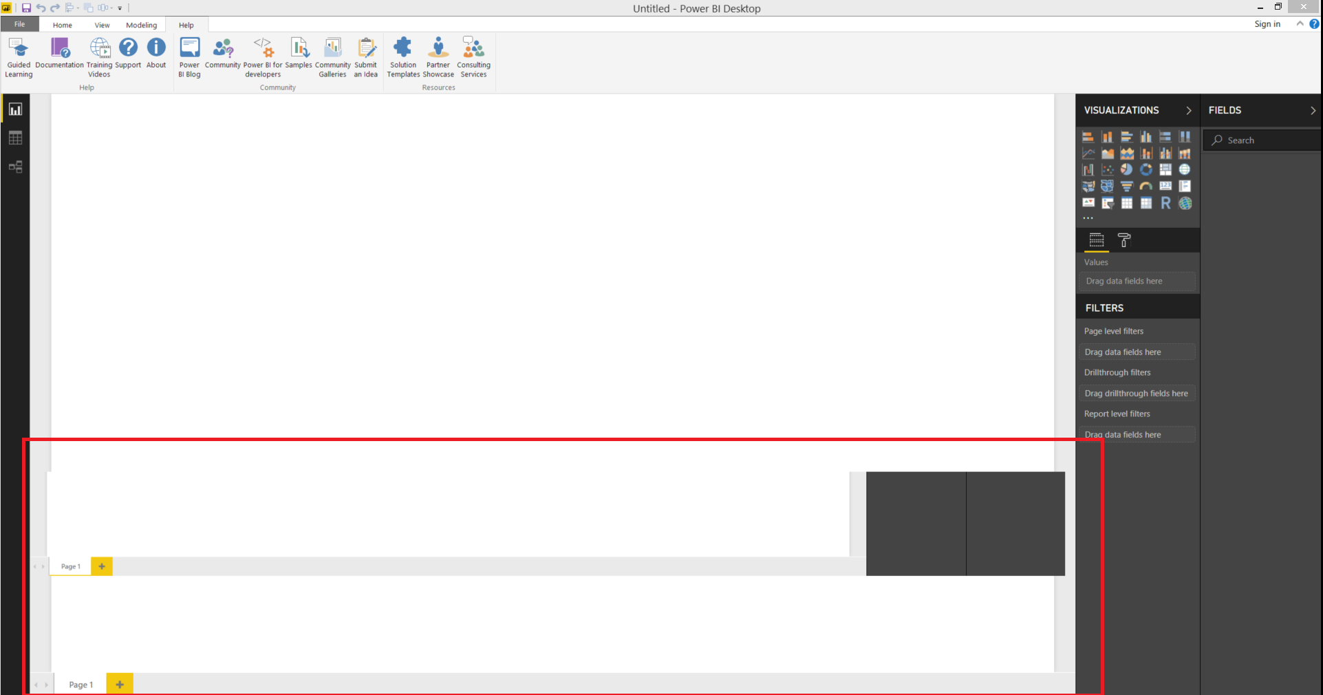The width and height of the screenshot is (1323, 695).
Task: Open Training Videos
Action: point(99,57)
